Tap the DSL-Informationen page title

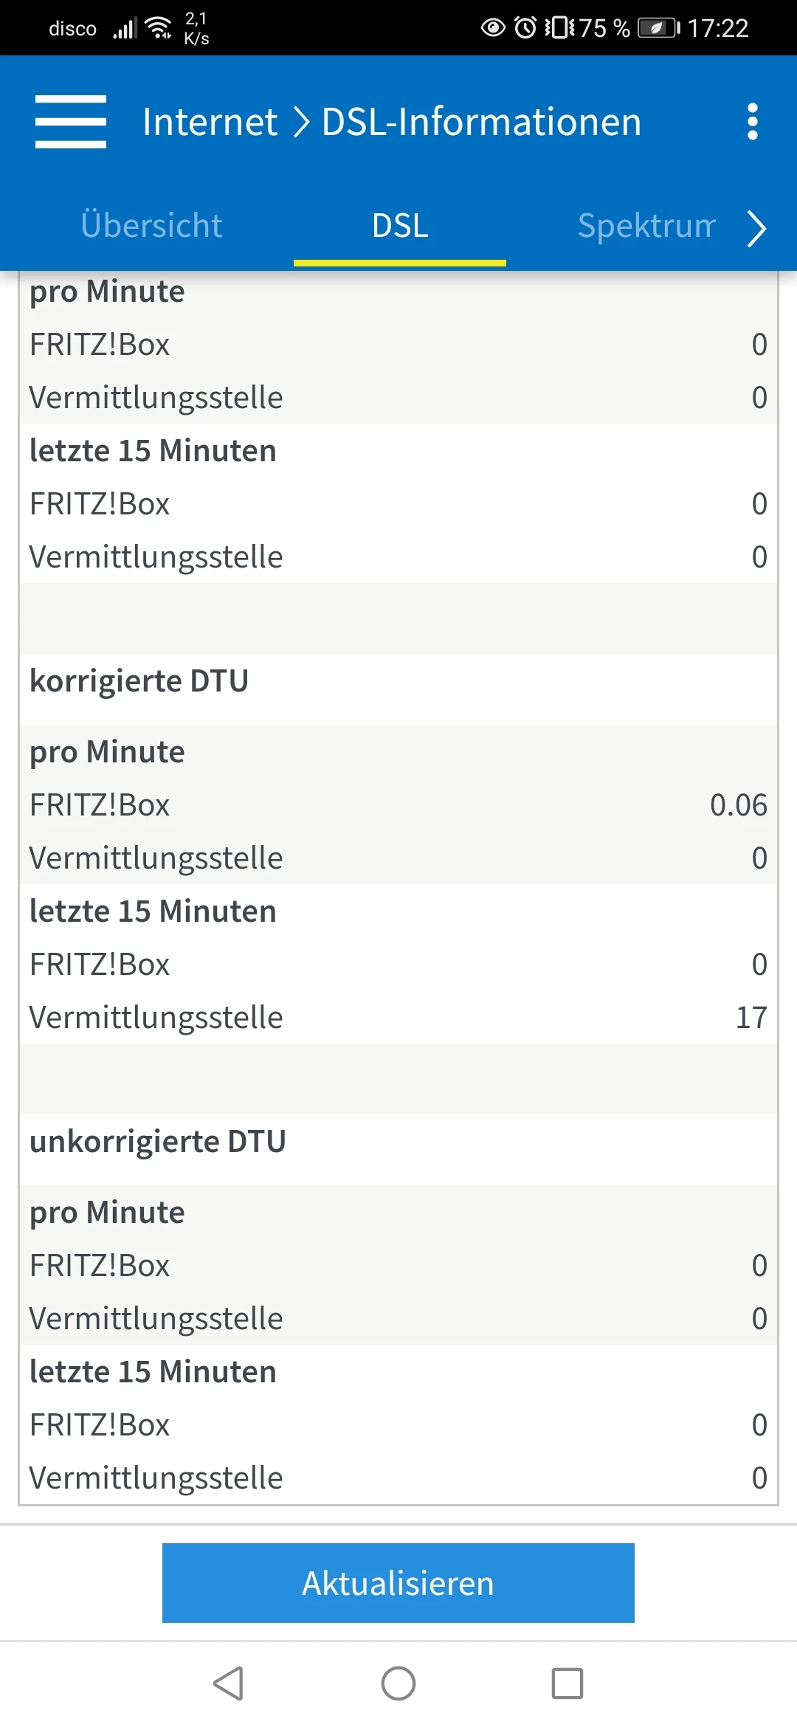(481, 122)
